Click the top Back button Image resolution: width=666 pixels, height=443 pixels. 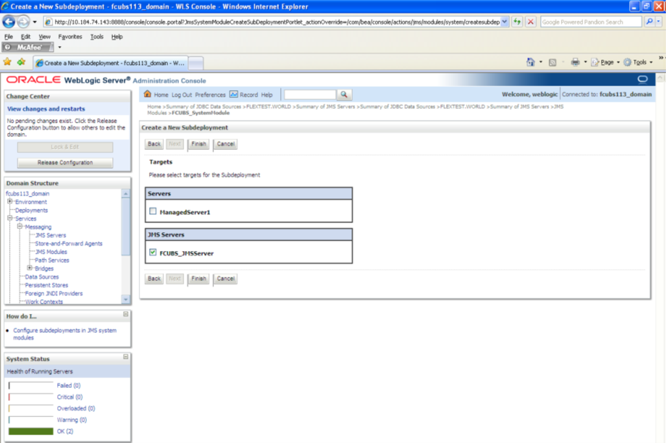coord(154,144)
